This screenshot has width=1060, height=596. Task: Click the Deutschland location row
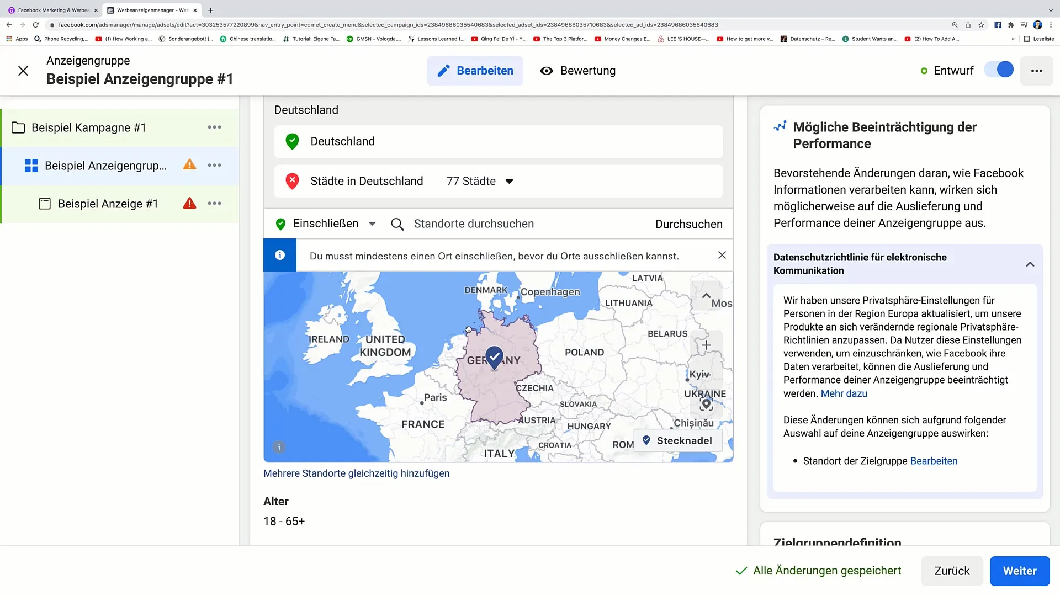pyautogui.click(x=498, y=141)
